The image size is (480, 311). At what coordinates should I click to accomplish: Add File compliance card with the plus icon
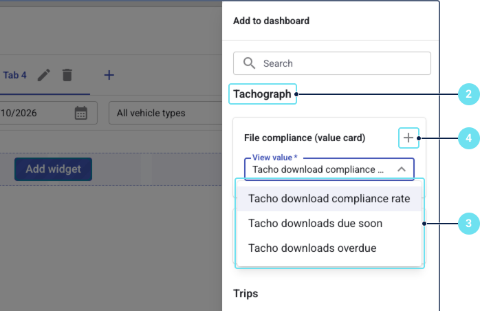[x=408, y=138]
